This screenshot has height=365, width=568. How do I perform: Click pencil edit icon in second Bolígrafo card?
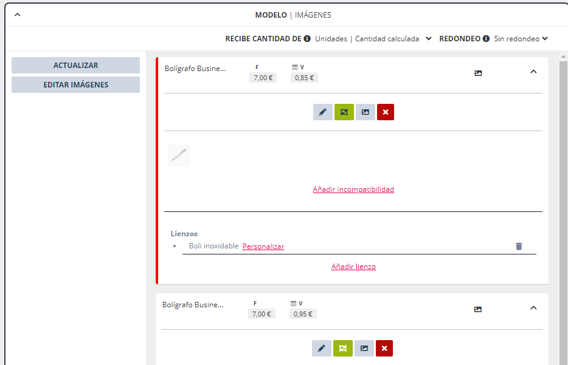coord(321,349)
